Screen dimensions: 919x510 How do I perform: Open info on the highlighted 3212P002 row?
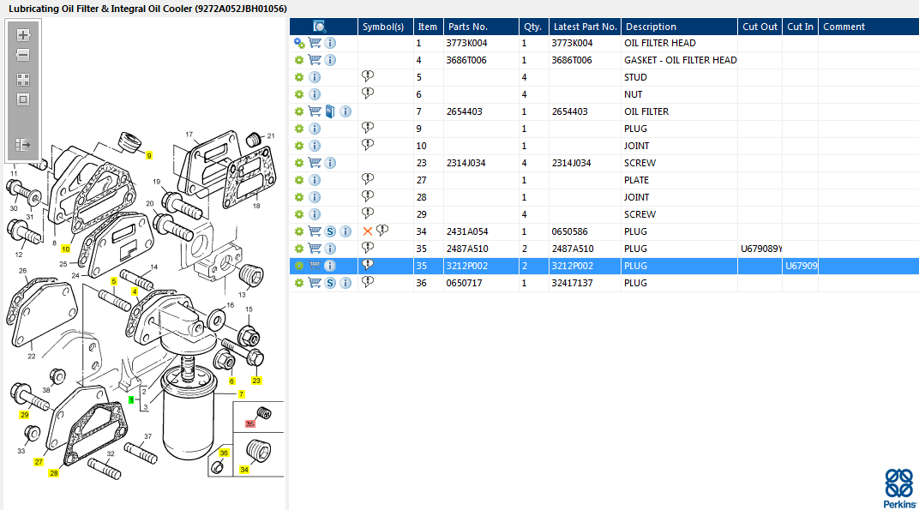[330, 266]
